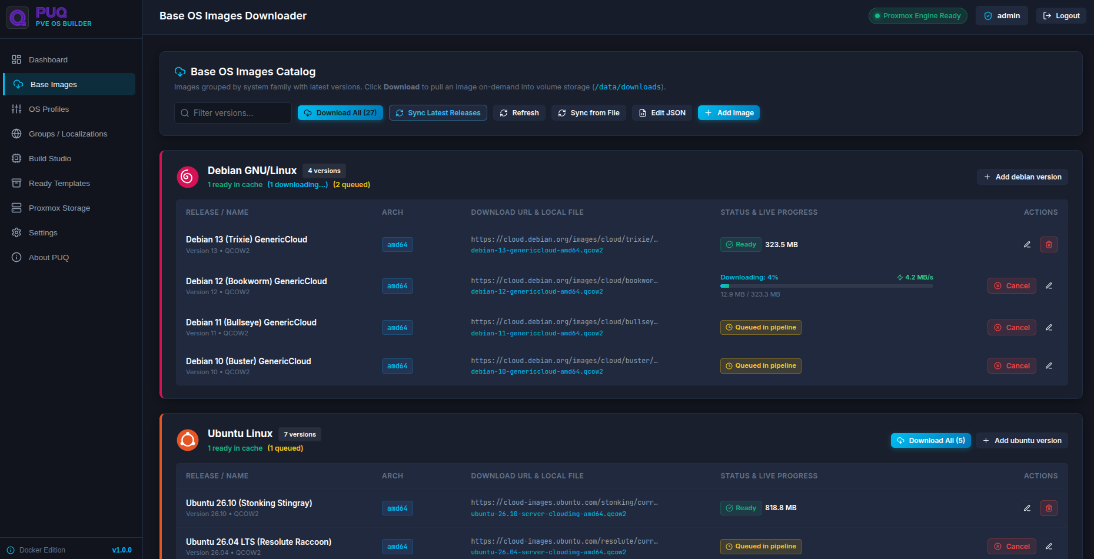The image size is (1094, 559).
Task: Click the Ubuntu circle logo icon
Action: pyautogui.click(x=188, y=440)
